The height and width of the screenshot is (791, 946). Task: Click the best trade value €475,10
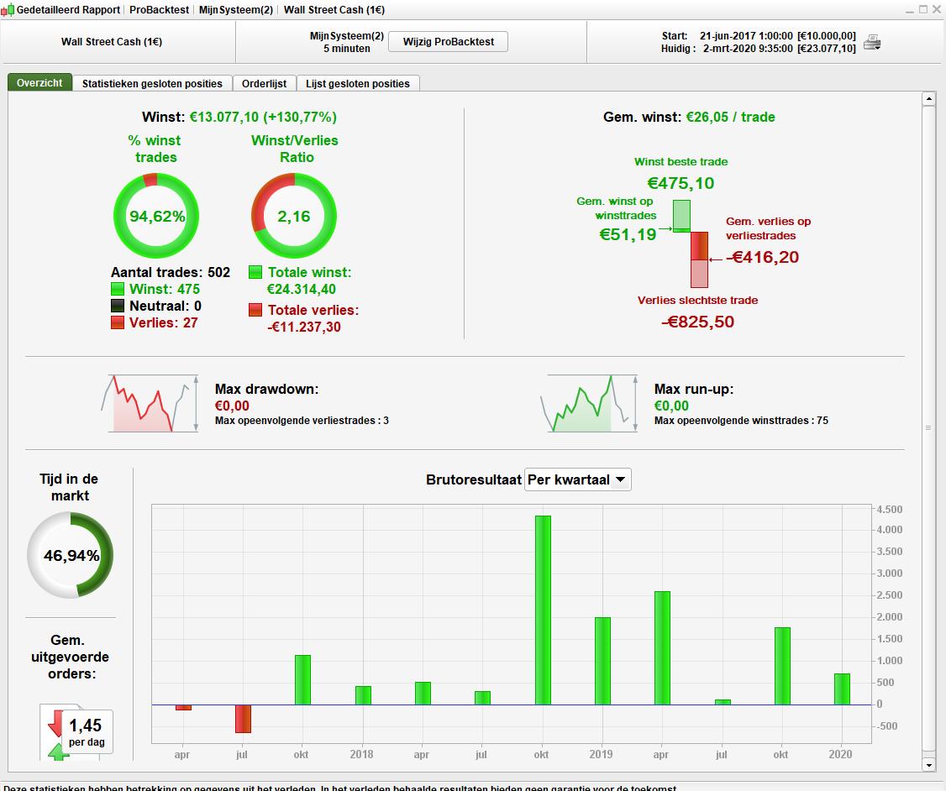pyautogui.click(x=681, y=183)
